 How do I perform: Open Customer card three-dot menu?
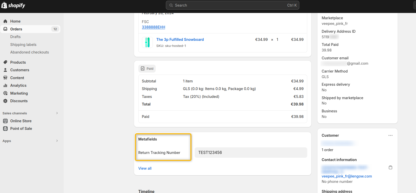pyautogui.click(x=390, y=135)
